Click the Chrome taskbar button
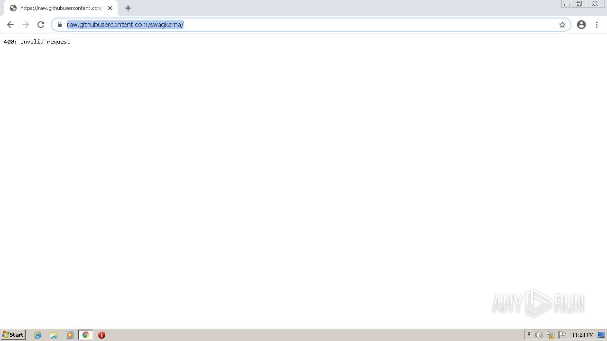This screenshot has width=607, height=341. click(86, 335)
